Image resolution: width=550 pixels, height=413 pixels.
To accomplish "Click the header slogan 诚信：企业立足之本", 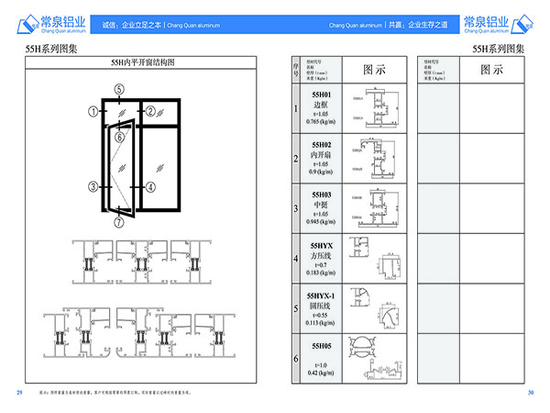I will (x=132, y=25).
